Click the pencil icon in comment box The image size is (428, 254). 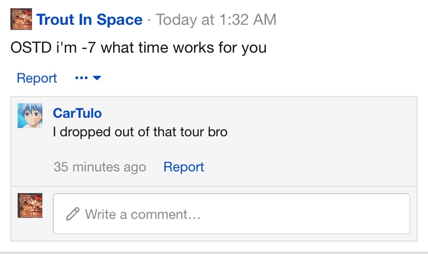pos(73,213)
